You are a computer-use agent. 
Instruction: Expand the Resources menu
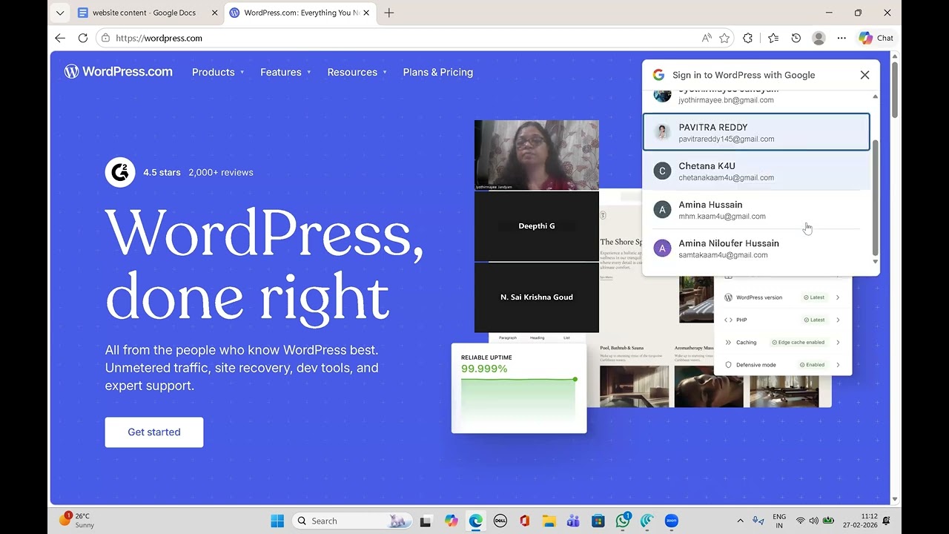point(357,72)
